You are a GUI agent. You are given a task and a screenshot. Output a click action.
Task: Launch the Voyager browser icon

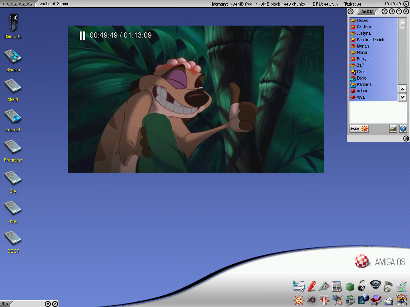pos(376,300)
